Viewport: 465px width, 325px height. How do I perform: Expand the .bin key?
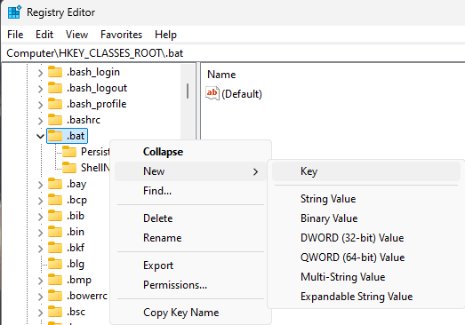[41, 233]
